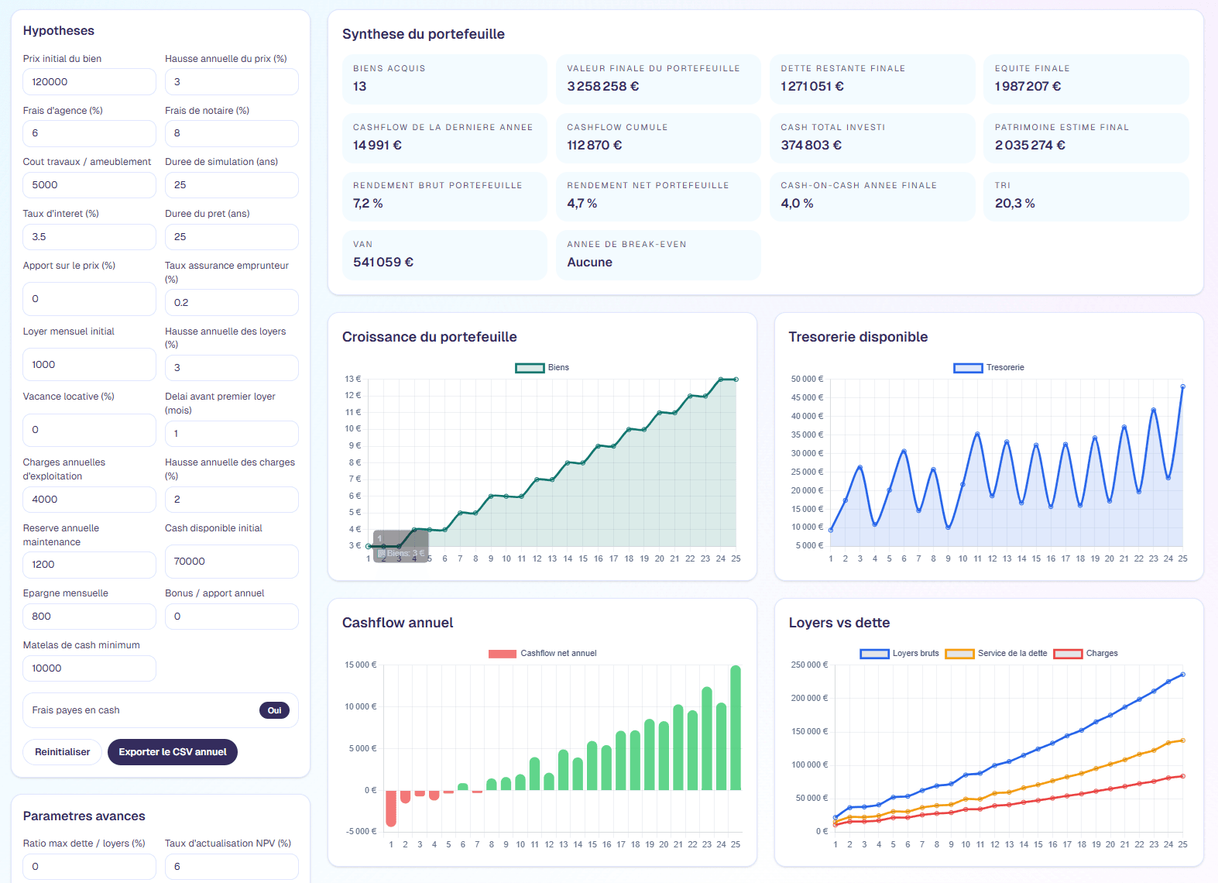The height and width of the screenshot is (883, 1218).
Task: Edit the Hausse annuelle des loyers field
Action: [232, 368]
